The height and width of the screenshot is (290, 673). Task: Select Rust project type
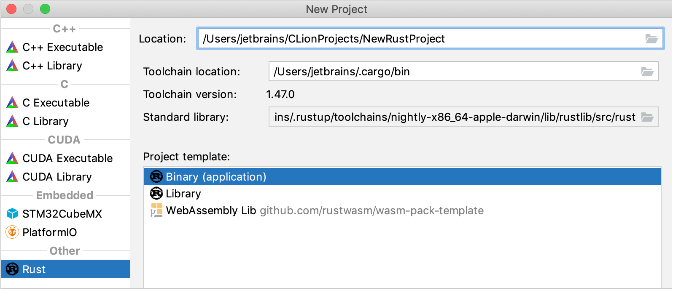point(65,269)
